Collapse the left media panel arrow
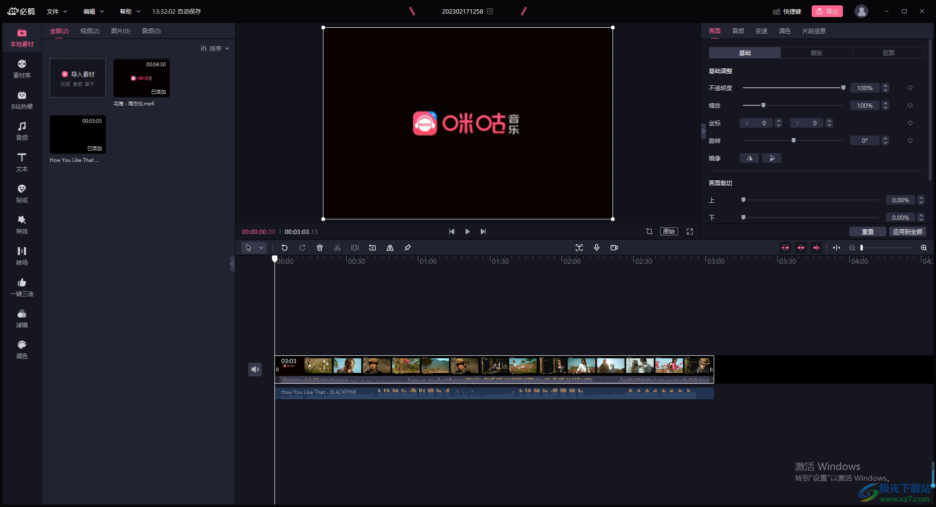936x507 pixels. [232, 264]
